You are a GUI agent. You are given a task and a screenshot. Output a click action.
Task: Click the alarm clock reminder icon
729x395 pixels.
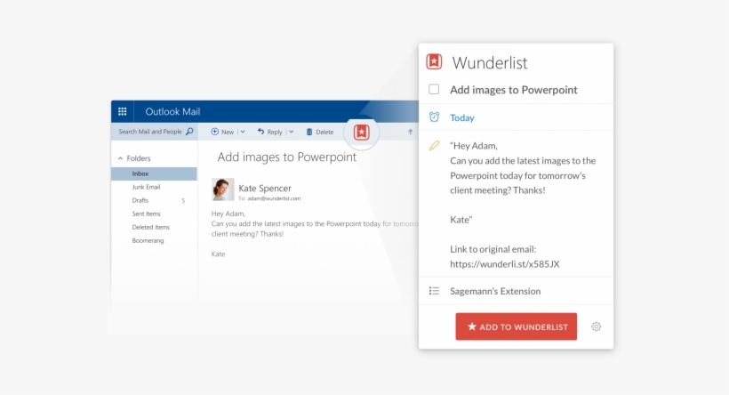pyautogui.click(x=434, y=117)
